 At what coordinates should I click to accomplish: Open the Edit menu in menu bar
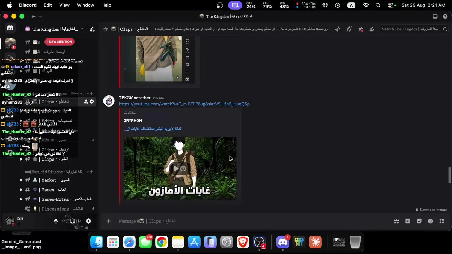click(x=48, y=5)
